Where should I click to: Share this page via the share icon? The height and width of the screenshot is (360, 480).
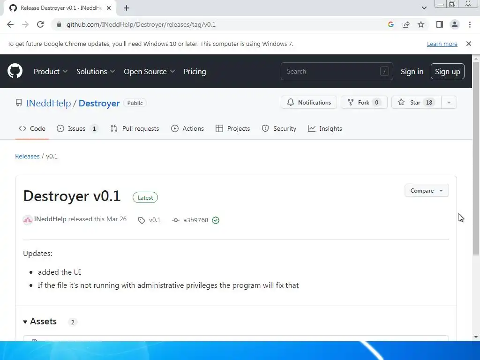(406, 24)
